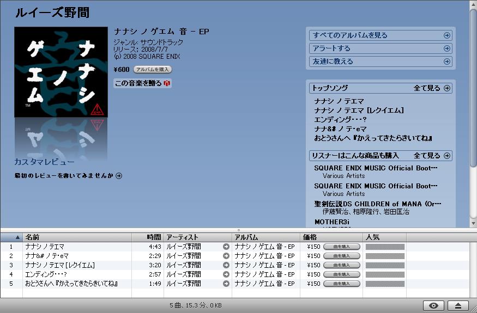Click この音楽を贈る gift button
477x313 pixels.
coord(142,83)
